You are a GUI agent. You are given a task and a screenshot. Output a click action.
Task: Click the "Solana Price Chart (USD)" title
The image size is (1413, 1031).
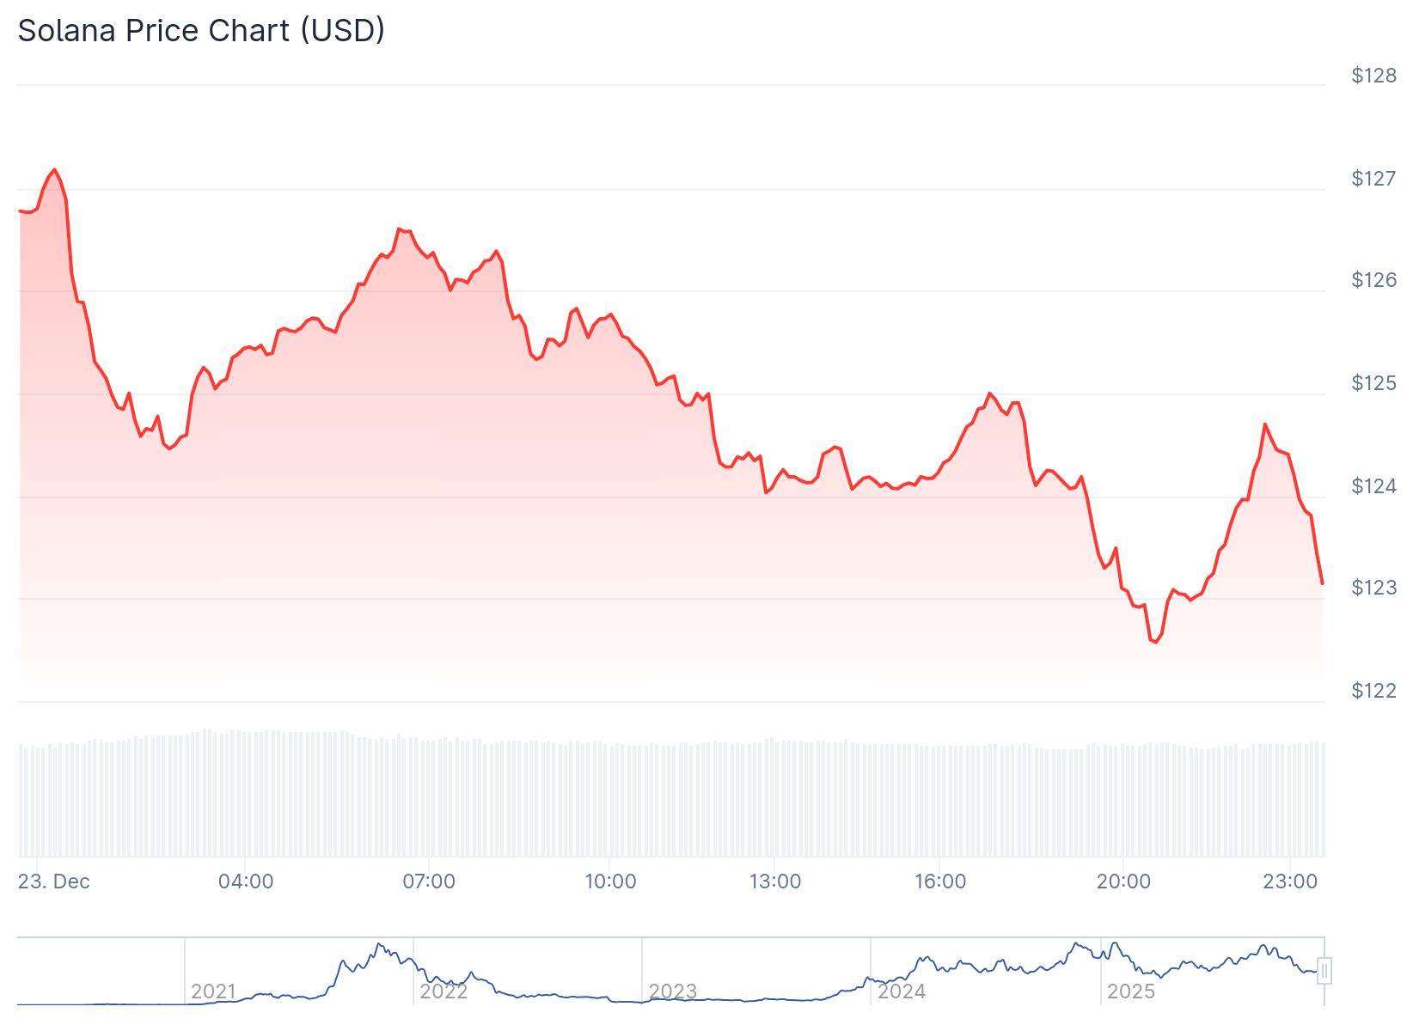pos(201,31)
